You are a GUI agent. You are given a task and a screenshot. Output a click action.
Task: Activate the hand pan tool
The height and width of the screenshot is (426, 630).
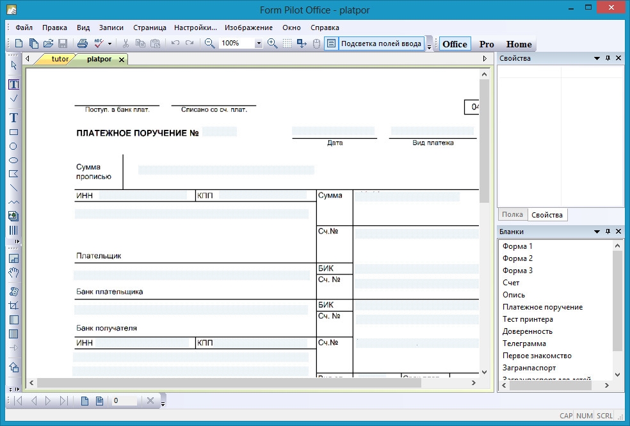[x=13, y=272]
